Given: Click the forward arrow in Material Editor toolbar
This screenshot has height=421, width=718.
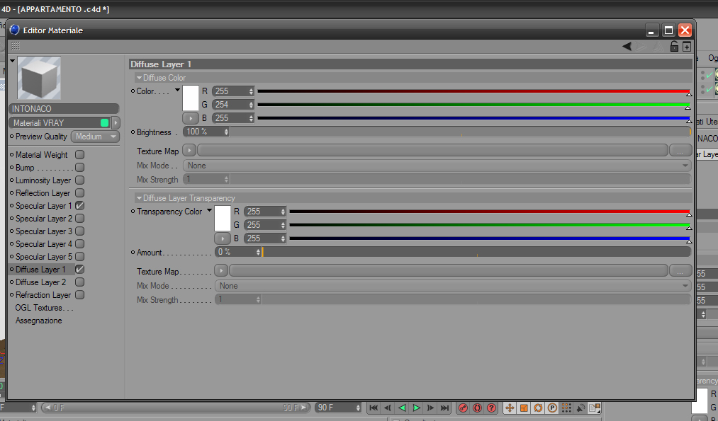Looking at the screenshot, I should pyautogui.click(x=641, y=46).
